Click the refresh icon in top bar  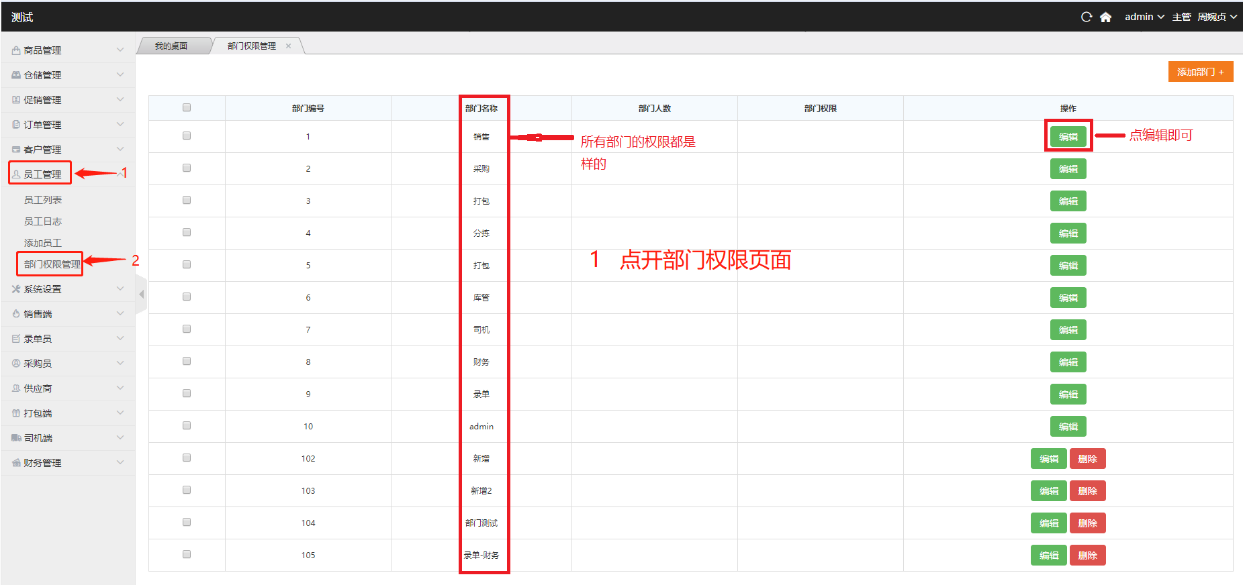(1086, 17)
